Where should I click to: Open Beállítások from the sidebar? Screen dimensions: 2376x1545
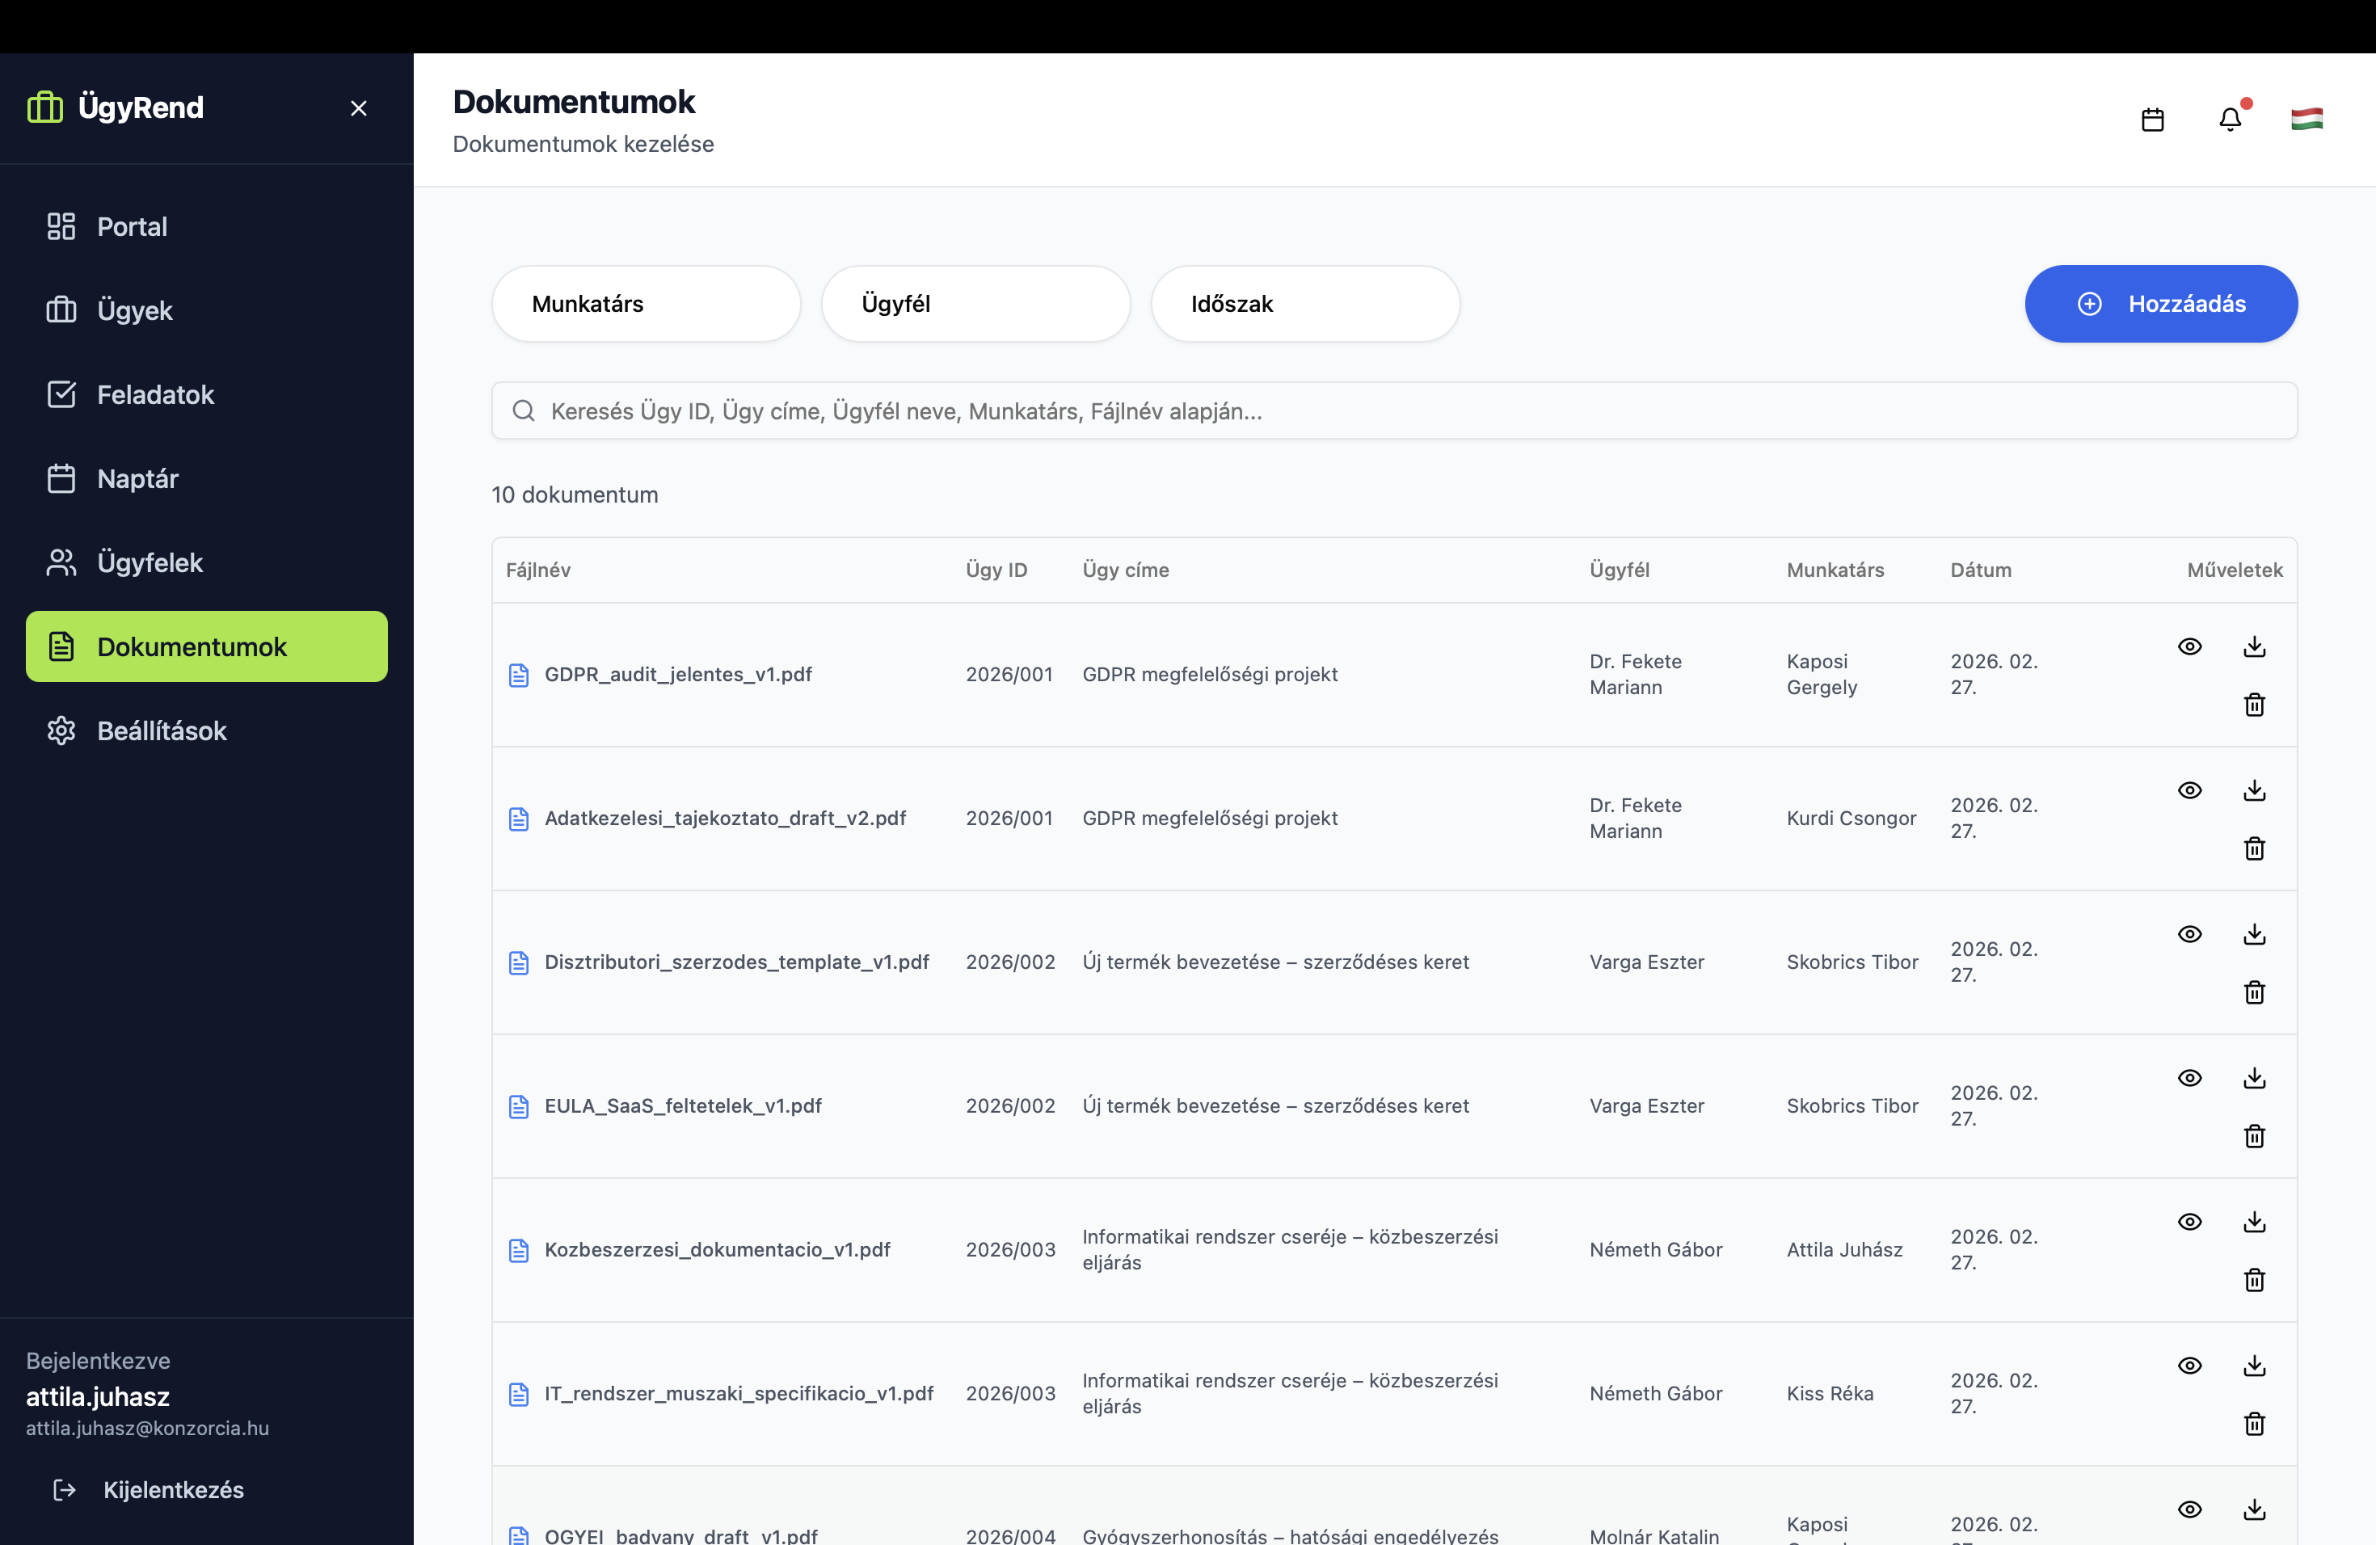click(162, 730)
